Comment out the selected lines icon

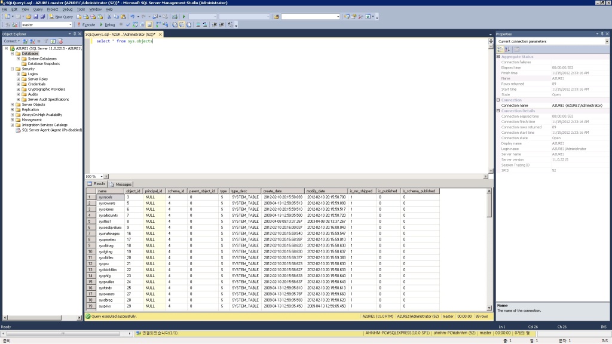pos(198,24)
